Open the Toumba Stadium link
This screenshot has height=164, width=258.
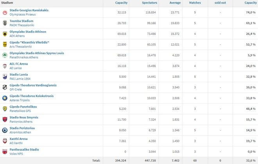21,21
